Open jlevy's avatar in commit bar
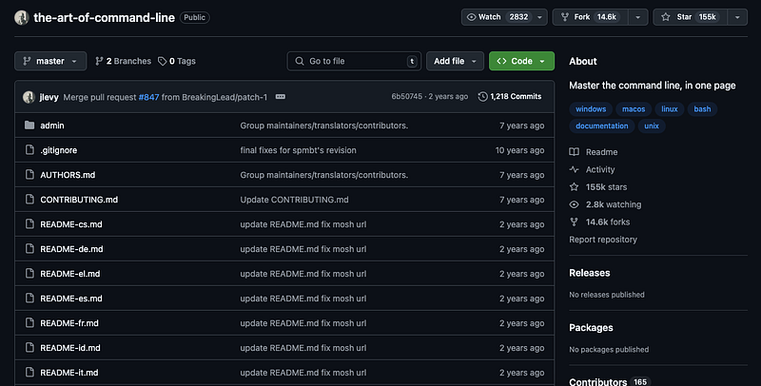 click(x=29, y=97)
